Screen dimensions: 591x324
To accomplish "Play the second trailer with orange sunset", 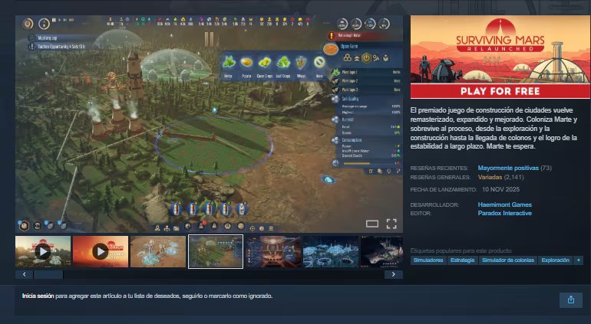I will coord(101,251).
